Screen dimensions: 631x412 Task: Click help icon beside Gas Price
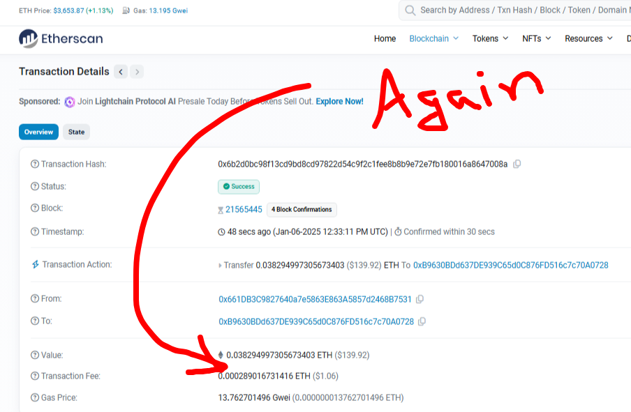coord(35,397)
